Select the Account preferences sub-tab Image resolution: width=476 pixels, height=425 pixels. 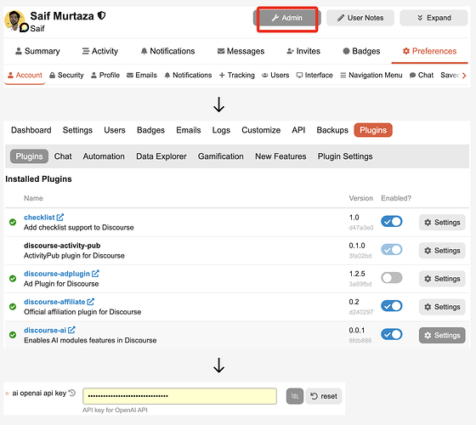25,75
